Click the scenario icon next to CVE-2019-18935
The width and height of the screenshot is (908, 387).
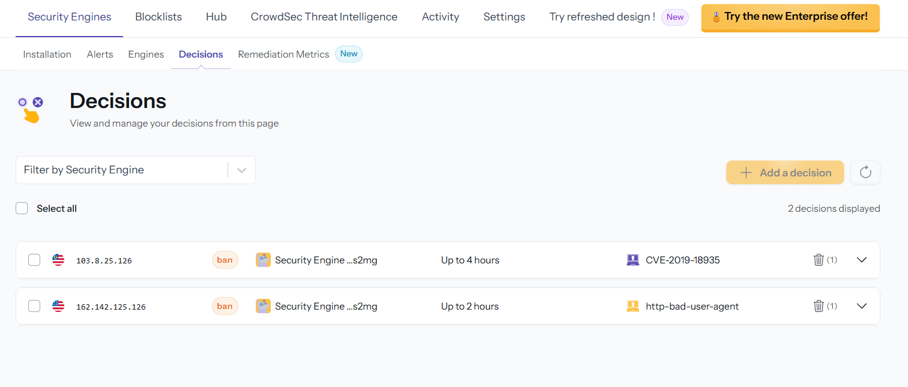click(x=633, y=260)
